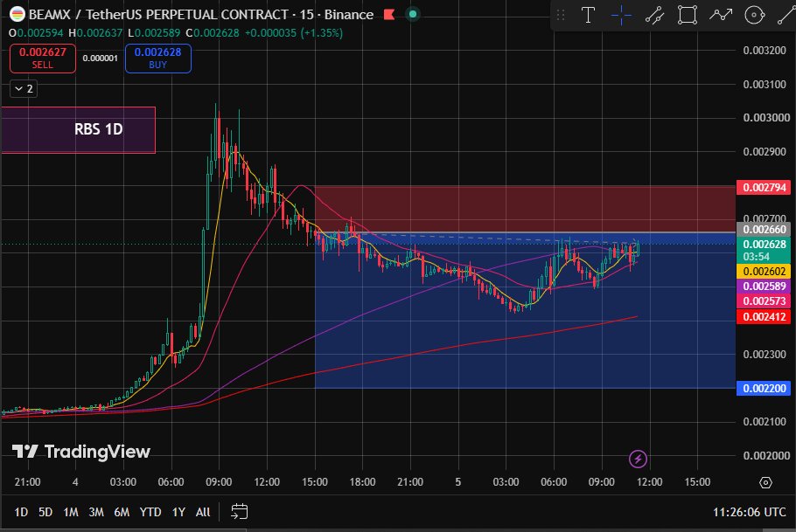Click the red flag symbol marker
Screen dimensions: 796x532
(x=389, y=14)
